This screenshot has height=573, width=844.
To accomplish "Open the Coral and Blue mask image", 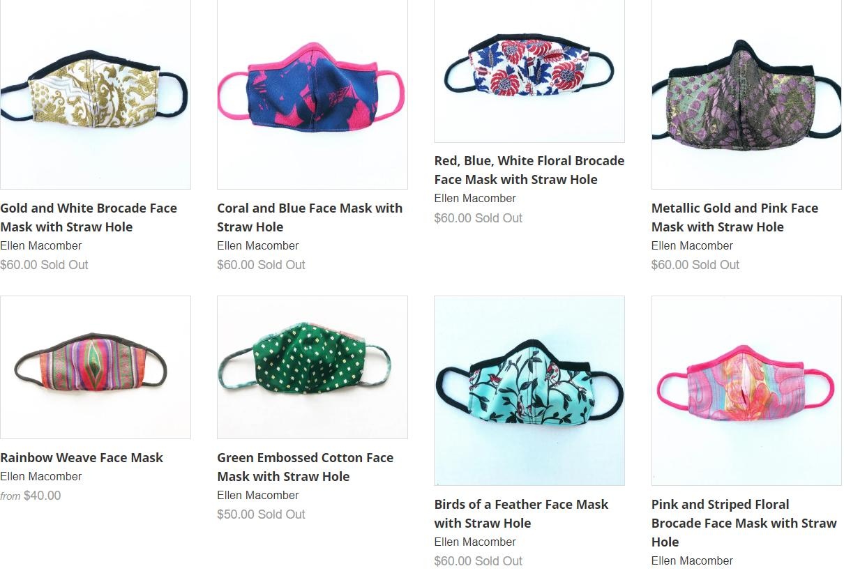I will click(312, 94).
